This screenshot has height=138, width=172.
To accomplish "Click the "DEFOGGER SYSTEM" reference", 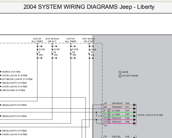I will click(x=14, y=90).
